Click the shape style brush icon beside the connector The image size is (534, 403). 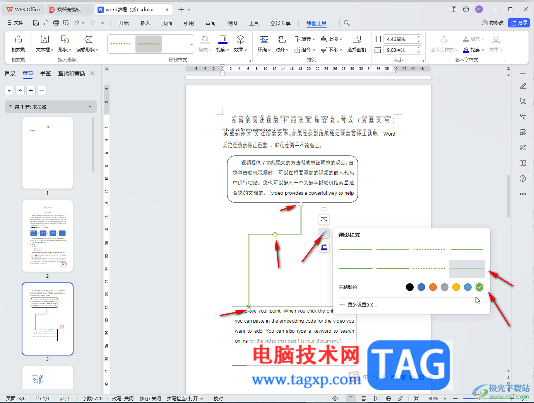point(324,233)
